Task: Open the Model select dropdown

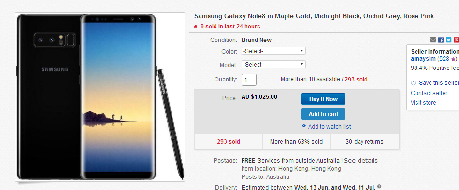Action: click(x=273, y=64)
